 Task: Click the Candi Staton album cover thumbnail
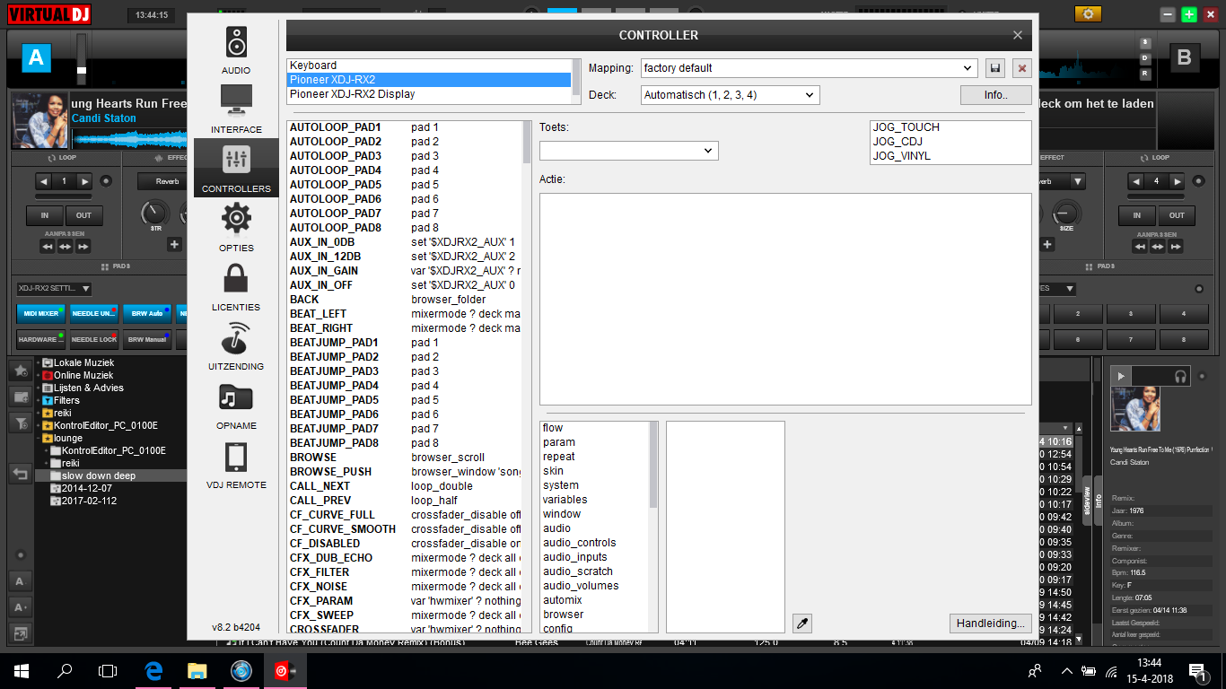[x=40, y=121]
